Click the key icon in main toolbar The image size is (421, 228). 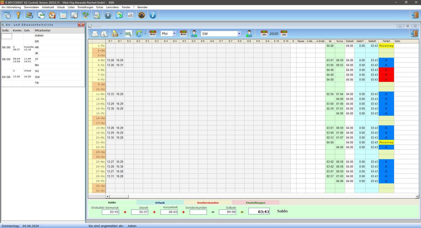(18, 15)
